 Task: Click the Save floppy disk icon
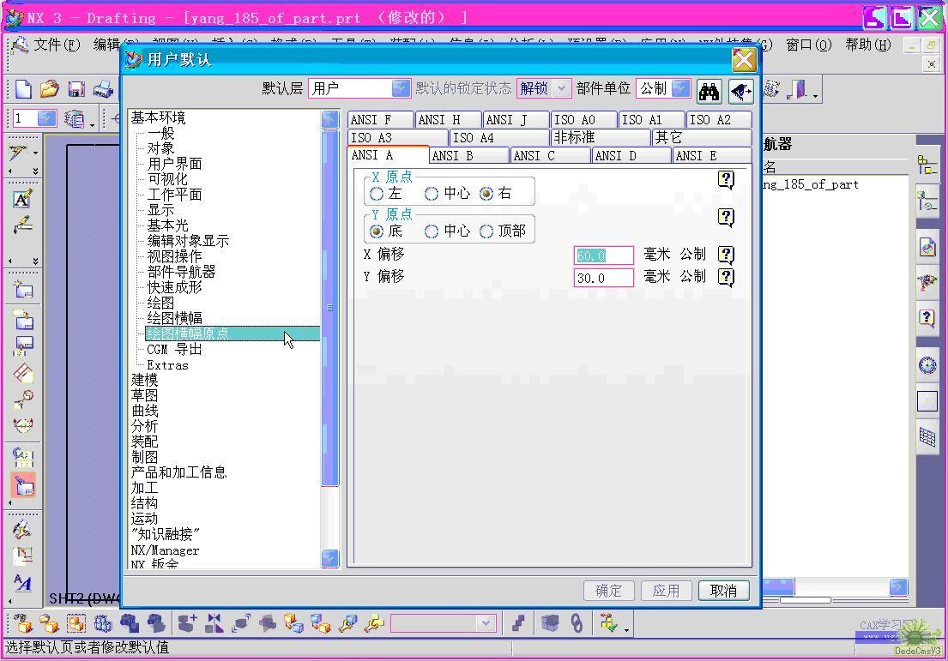click(75, 89)
